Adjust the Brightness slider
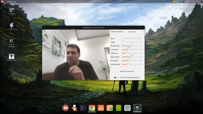 click(x=132, y=46)
